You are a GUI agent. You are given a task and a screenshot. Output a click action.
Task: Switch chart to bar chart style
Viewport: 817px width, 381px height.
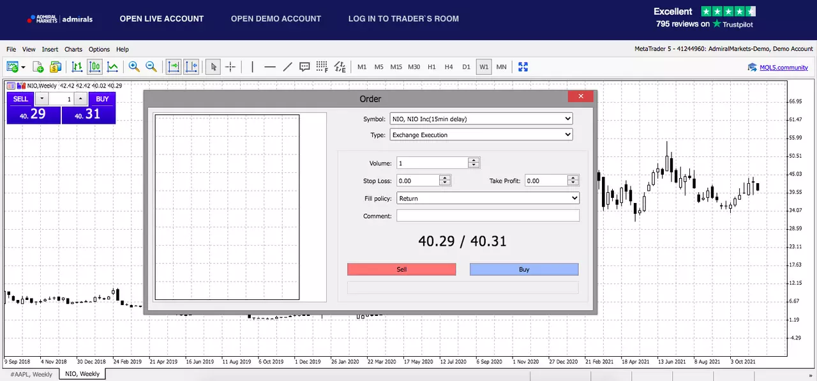[77, 66]
